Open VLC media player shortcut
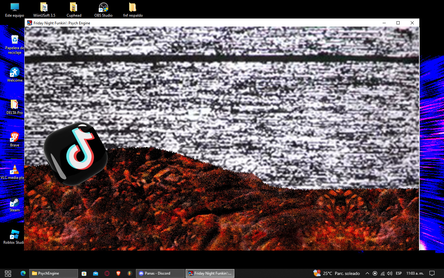 click(x=14, y=172)
